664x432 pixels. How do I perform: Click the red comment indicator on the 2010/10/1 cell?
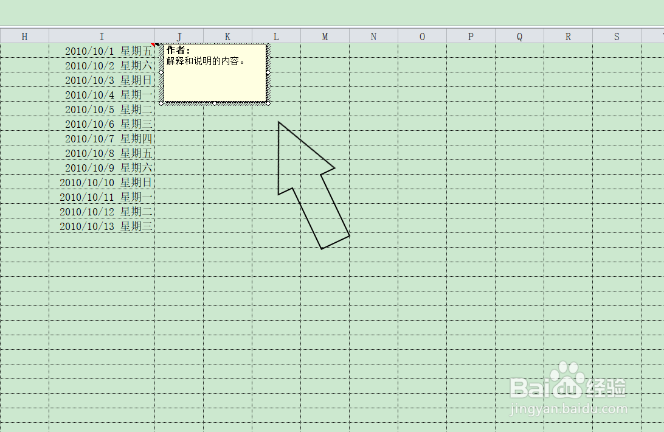click(153, 45)
